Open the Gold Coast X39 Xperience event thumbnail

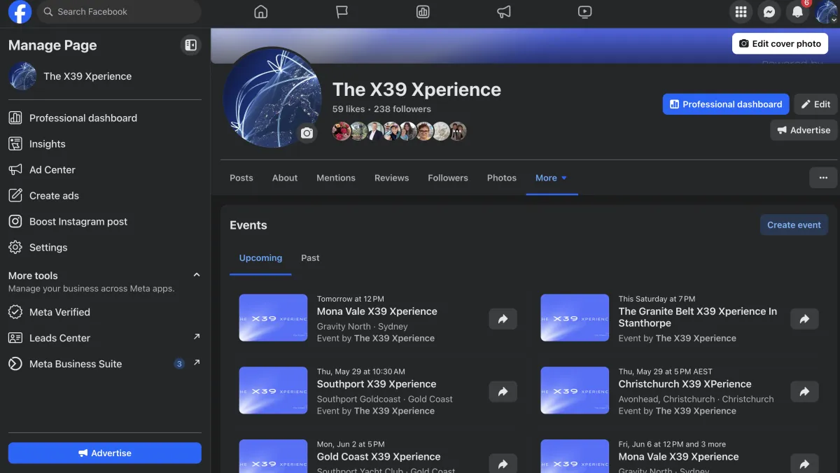273,456
